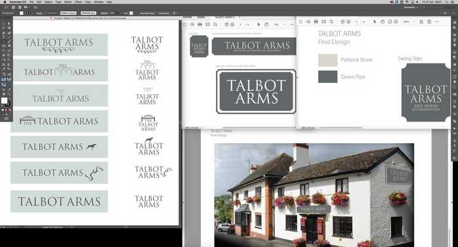Switch to the Home tab in the sign-mockup Acrobat window

(x=187, y=17)
